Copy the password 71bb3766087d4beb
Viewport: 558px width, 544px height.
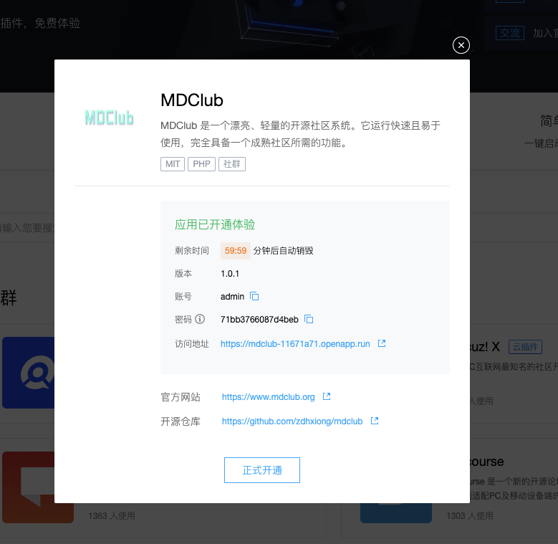coord(309,319)
